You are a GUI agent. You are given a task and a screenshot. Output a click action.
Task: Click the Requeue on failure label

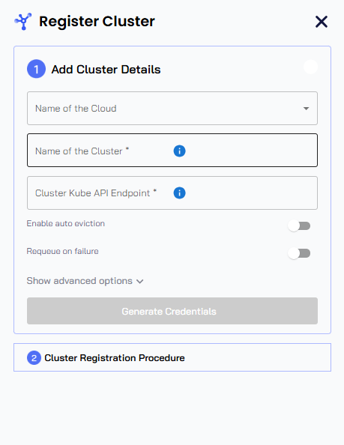point(63,252)
